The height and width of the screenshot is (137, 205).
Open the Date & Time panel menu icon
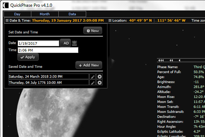click(7, 20)
